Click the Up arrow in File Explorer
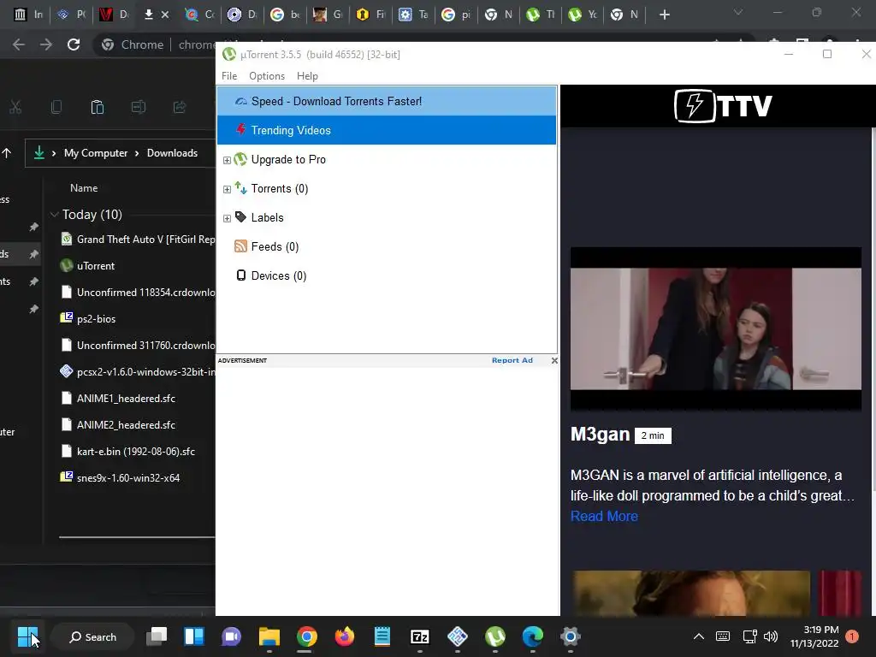The image size is (876, 657). [7, 153]
